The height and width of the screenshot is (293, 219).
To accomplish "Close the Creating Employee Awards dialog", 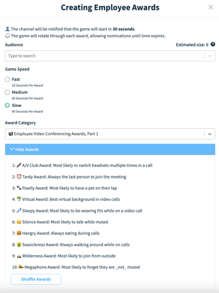I will coord(211,7).
